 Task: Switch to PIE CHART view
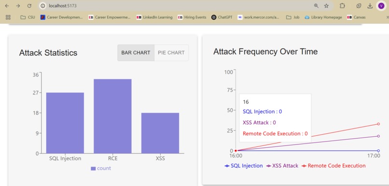click(171, 53)
